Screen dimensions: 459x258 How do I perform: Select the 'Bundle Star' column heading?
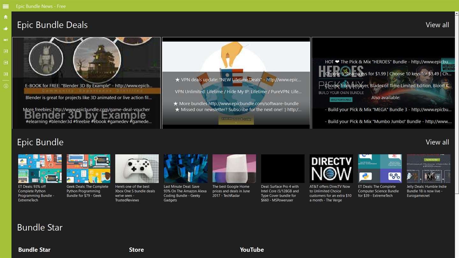pyautogui.click(x=34, y=250)
